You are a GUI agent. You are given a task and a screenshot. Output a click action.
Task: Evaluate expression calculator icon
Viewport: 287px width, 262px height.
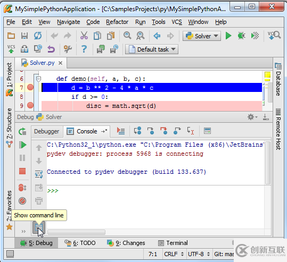tap(207, 131)
